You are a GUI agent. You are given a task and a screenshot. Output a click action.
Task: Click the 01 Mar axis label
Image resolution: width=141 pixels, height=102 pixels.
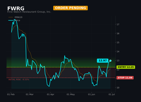(x=30, y=94)
